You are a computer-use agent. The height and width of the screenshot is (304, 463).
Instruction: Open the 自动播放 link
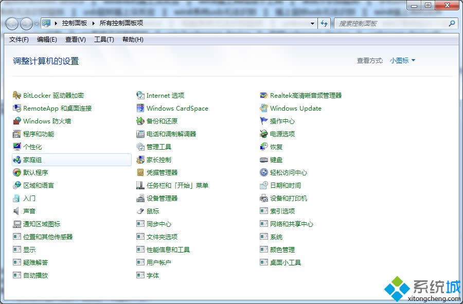(35, 275)
